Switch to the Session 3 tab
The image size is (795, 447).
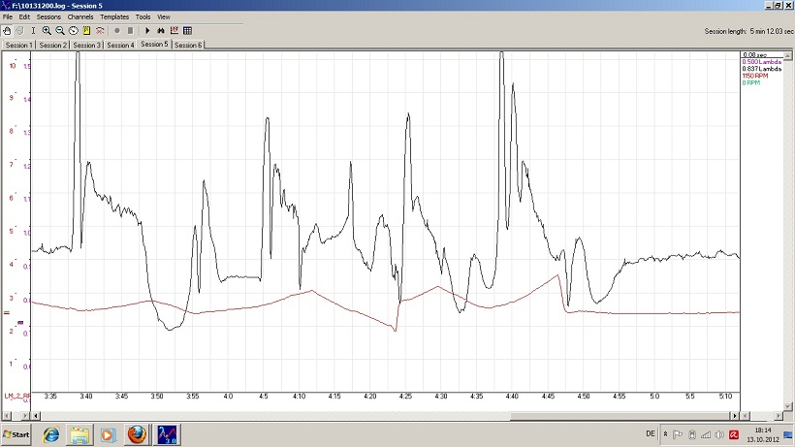86,45
